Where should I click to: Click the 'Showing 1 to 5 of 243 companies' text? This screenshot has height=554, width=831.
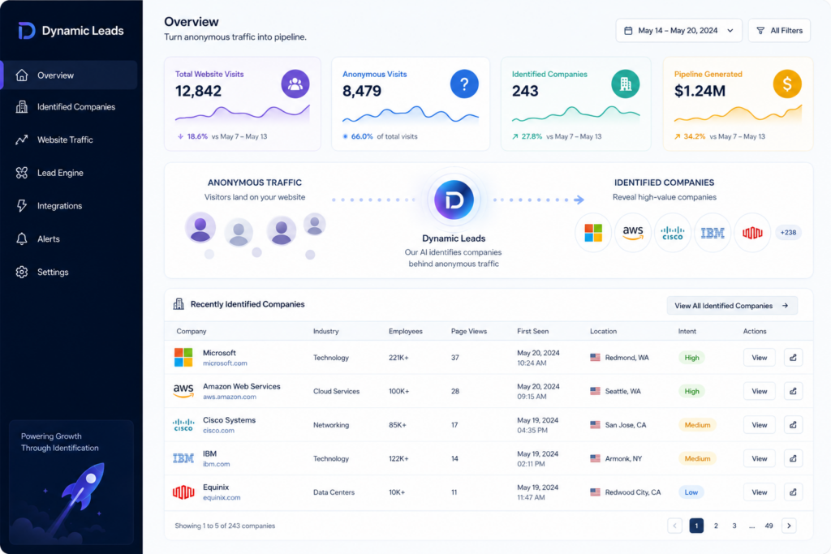tap(225, 526)
